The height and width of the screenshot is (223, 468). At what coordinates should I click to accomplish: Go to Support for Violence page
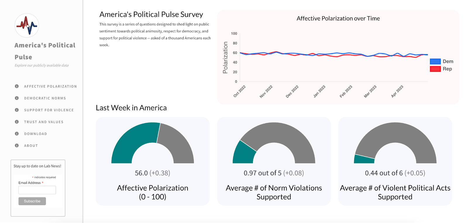(x=49, y=110)
